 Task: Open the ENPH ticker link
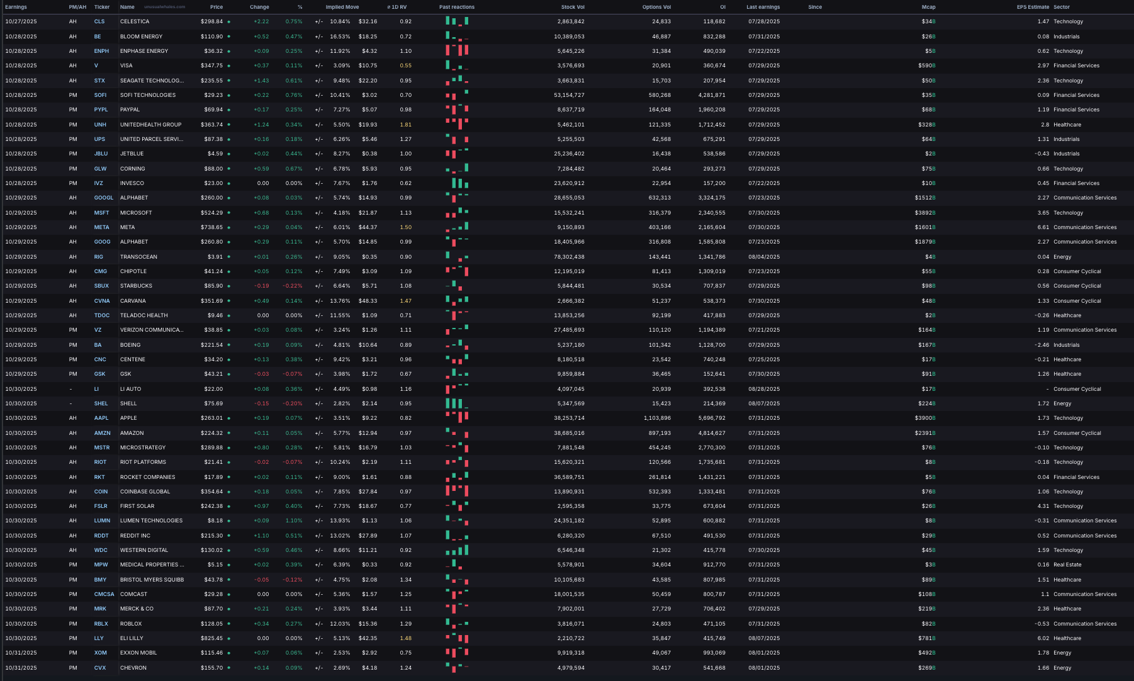point(101,51)
